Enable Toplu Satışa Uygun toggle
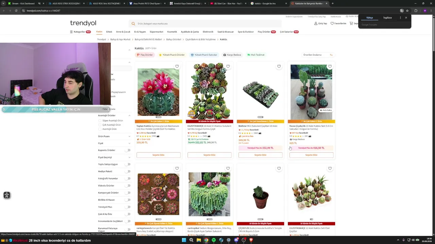Screen dimensions: 435x244 click(128, 164)
